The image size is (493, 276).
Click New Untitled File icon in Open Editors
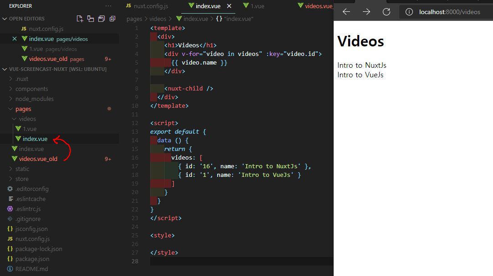[x=80, y=19]
